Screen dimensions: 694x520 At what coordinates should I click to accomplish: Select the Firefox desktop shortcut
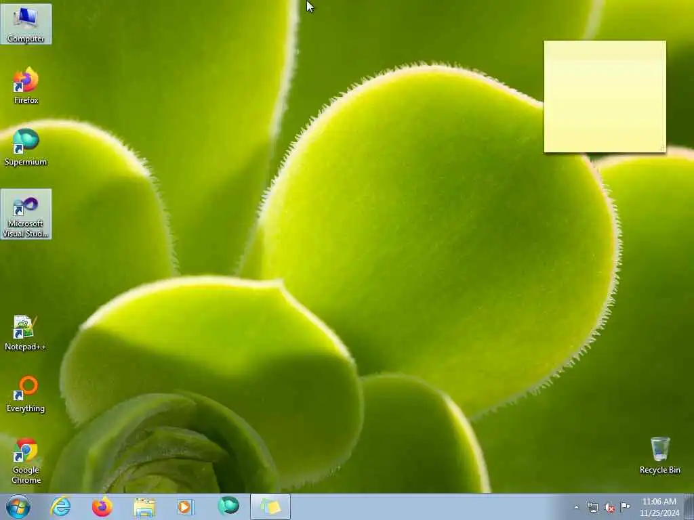tap(26, 86)
